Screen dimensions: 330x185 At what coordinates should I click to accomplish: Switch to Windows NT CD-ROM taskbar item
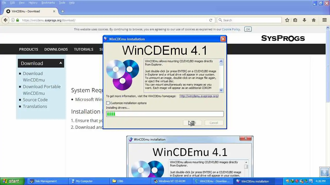[x=171, y=181]
